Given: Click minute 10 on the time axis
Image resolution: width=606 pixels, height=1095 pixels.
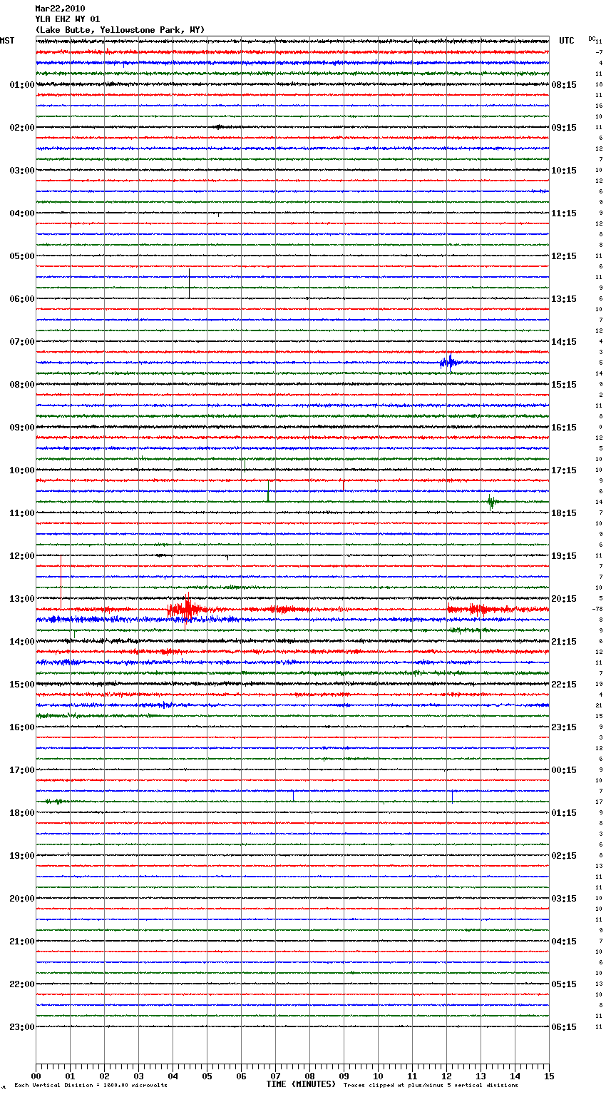Looking at the screenshot, I should point(378,1076).
